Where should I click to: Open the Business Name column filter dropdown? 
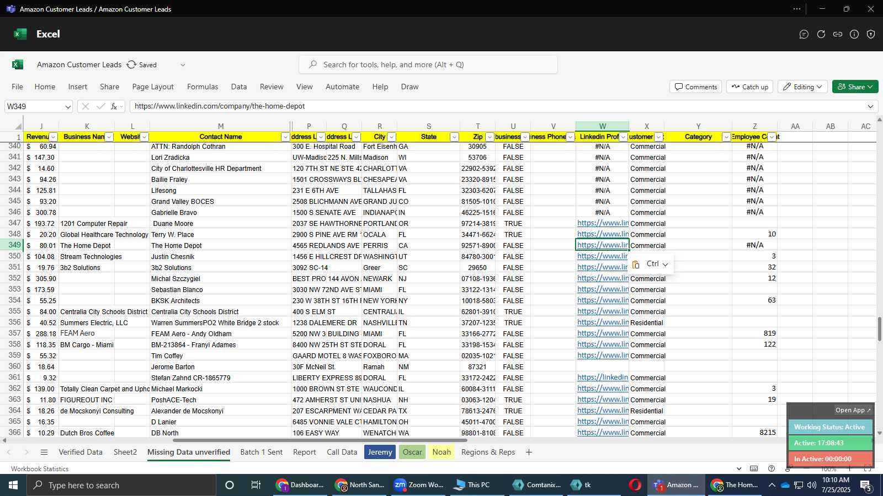click(x=109, y=137)
